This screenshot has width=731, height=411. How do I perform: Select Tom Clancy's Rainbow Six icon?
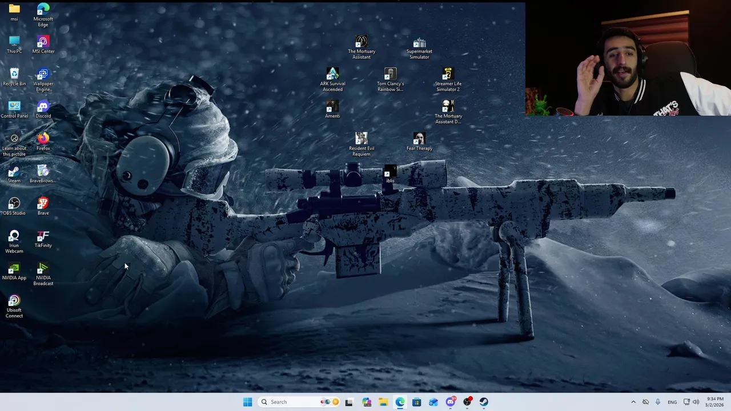tap(390, 80)
